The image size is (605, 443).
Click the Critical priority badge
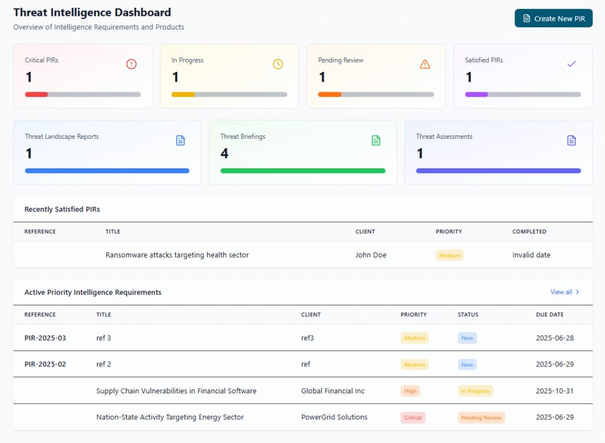coord(413,418)
